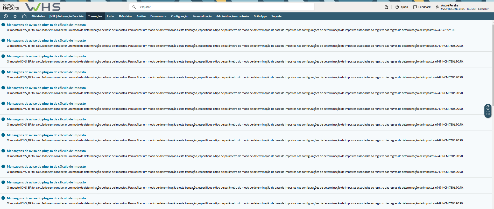Open the Relatórios menu

(125, 16)
